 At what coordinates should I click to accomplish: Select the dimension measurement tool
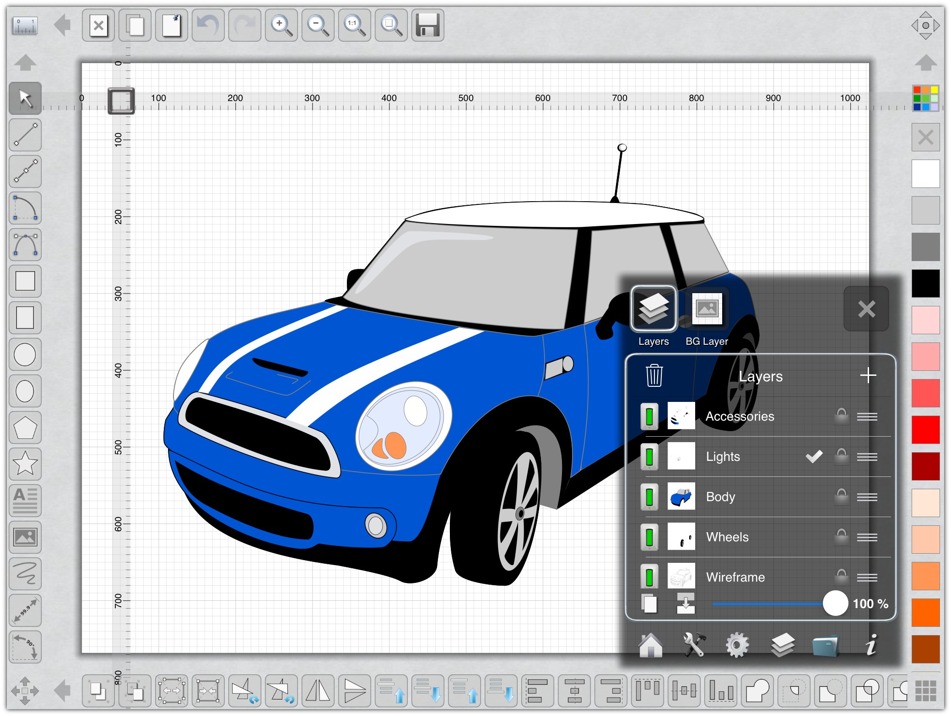(25, 610)
